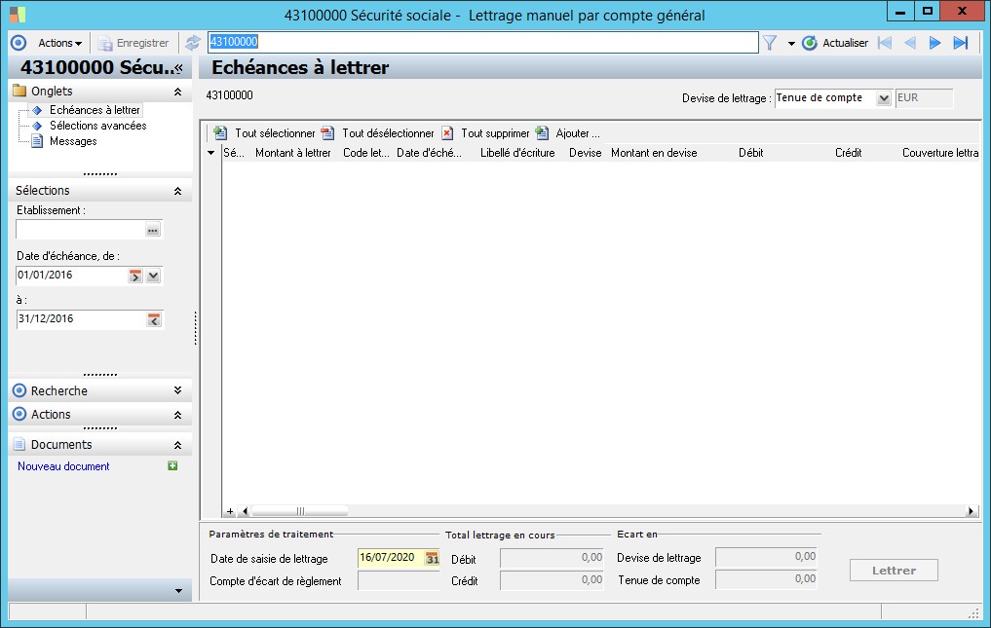
Task: Sort by Crédit column header
Action: (x=848, y=153)
